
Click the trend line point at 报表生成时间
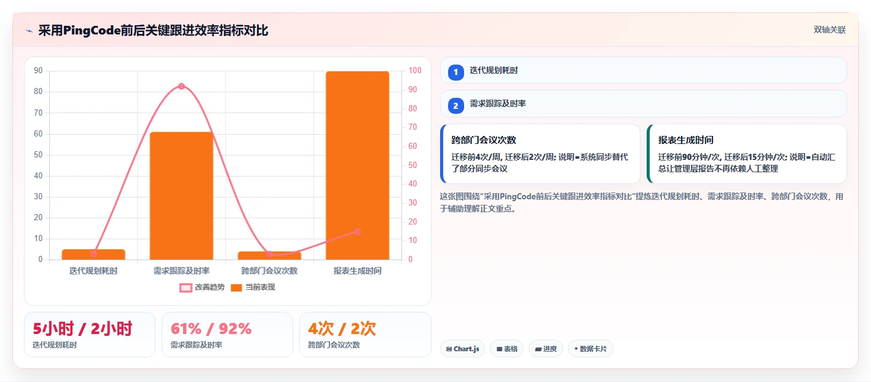[357, 231]
